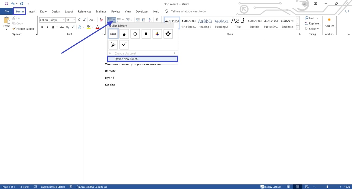Click the strikethrough icon
The width and height of the screenshot is (352, 189).
(x=62, y=27)
